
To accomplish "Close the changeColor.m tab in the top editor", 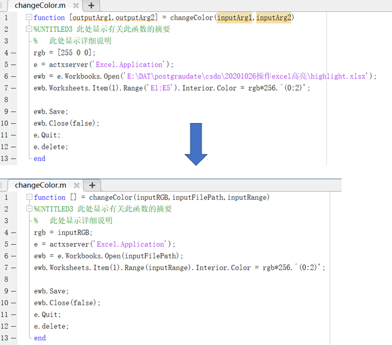I will click(76, 5).
